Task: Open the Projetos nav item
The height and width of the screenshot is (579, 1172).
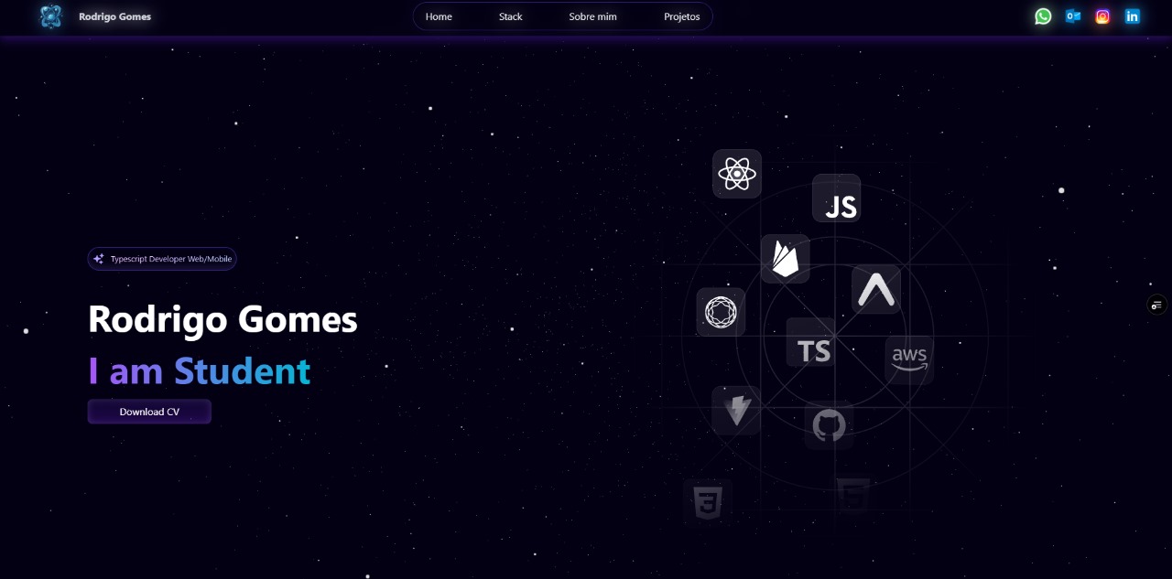Action: (x=681, y=16)
